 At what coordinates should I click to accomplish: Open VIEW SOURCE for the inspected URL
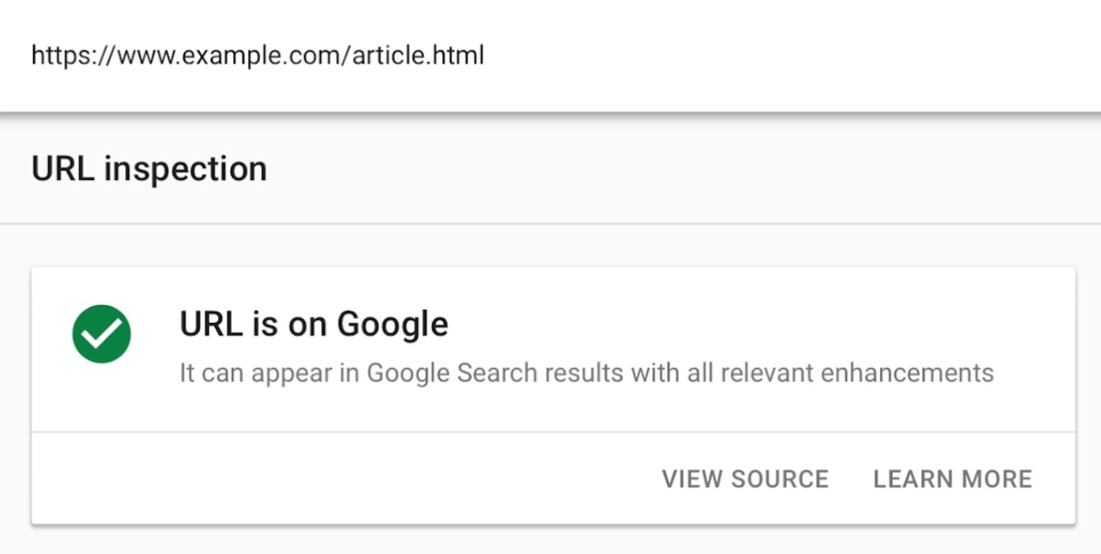click(746, 479)
